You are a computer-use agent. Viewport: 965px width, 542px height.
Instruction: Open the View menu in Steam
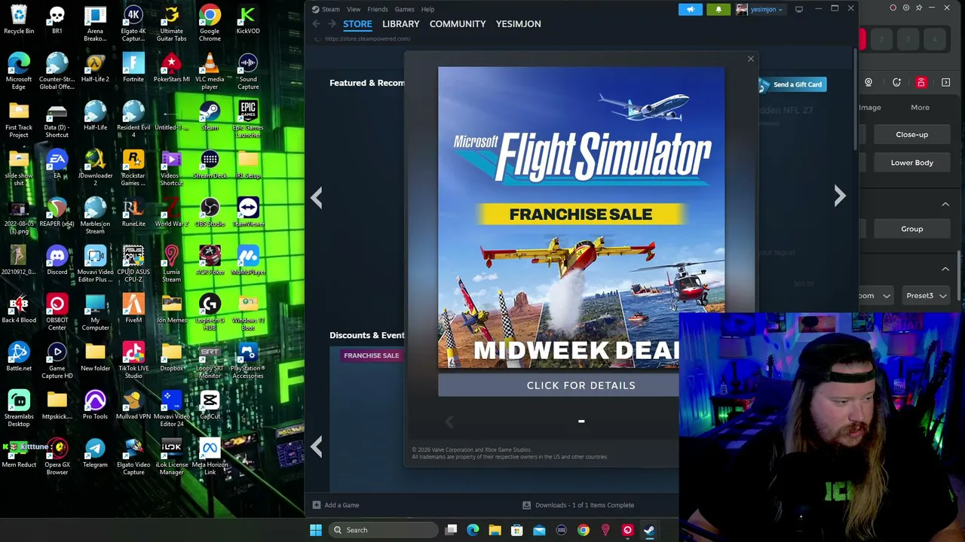[x=353, y=9]
